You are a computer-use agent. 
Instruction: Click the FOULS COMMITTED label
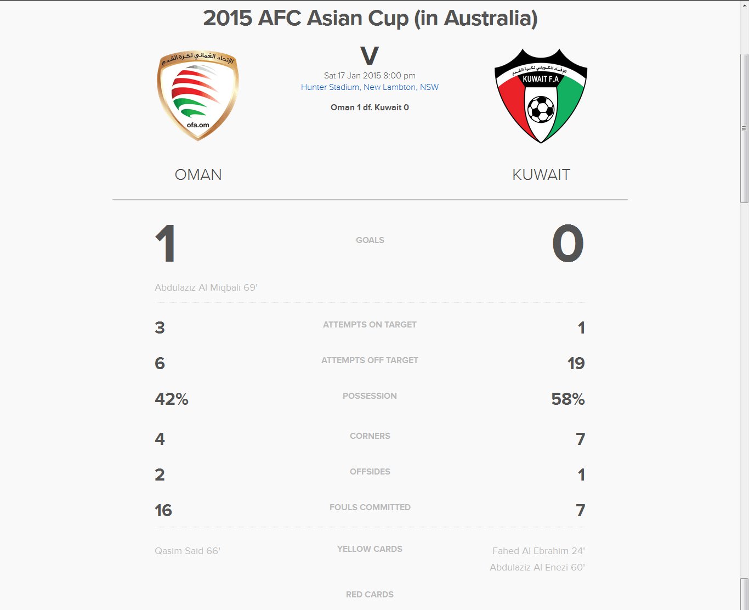370,507
